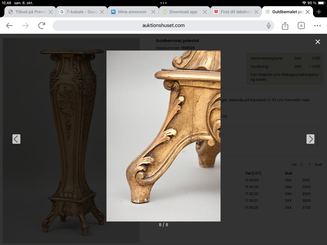
Task: Click the Google G favicon on the 7-kabale tab
Action: click(x=61, y=11)
